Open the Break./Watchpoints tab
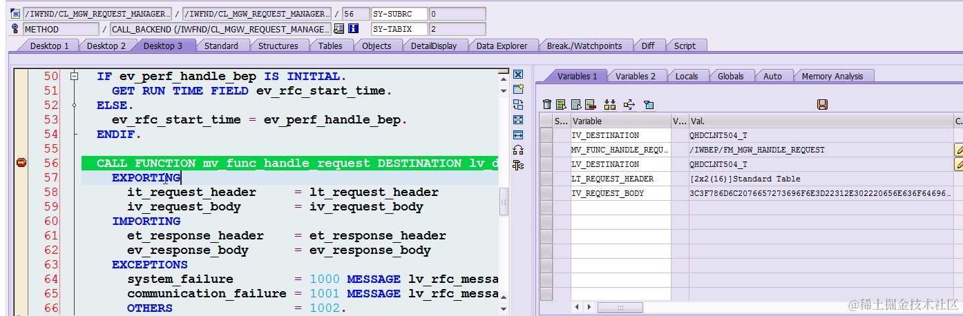The height and width of the screenshot is (316, 963). (584, 46)
